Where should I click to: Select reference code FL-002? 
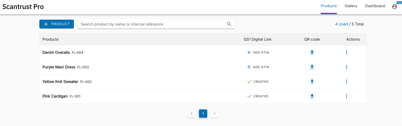pyautogui.click(x=86, y=82)
